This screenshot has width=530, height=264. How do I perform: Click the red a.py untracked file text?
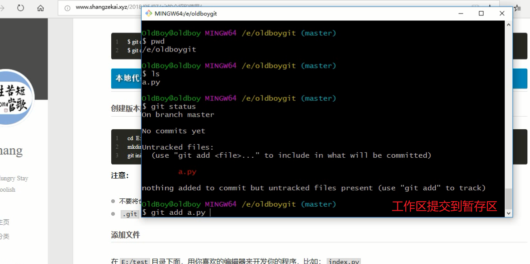click(x=187, y=172)
